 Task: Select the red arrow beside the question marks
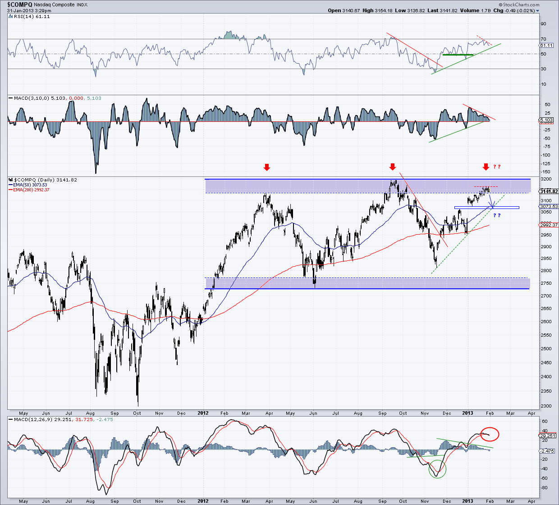[x=486, y=167]
